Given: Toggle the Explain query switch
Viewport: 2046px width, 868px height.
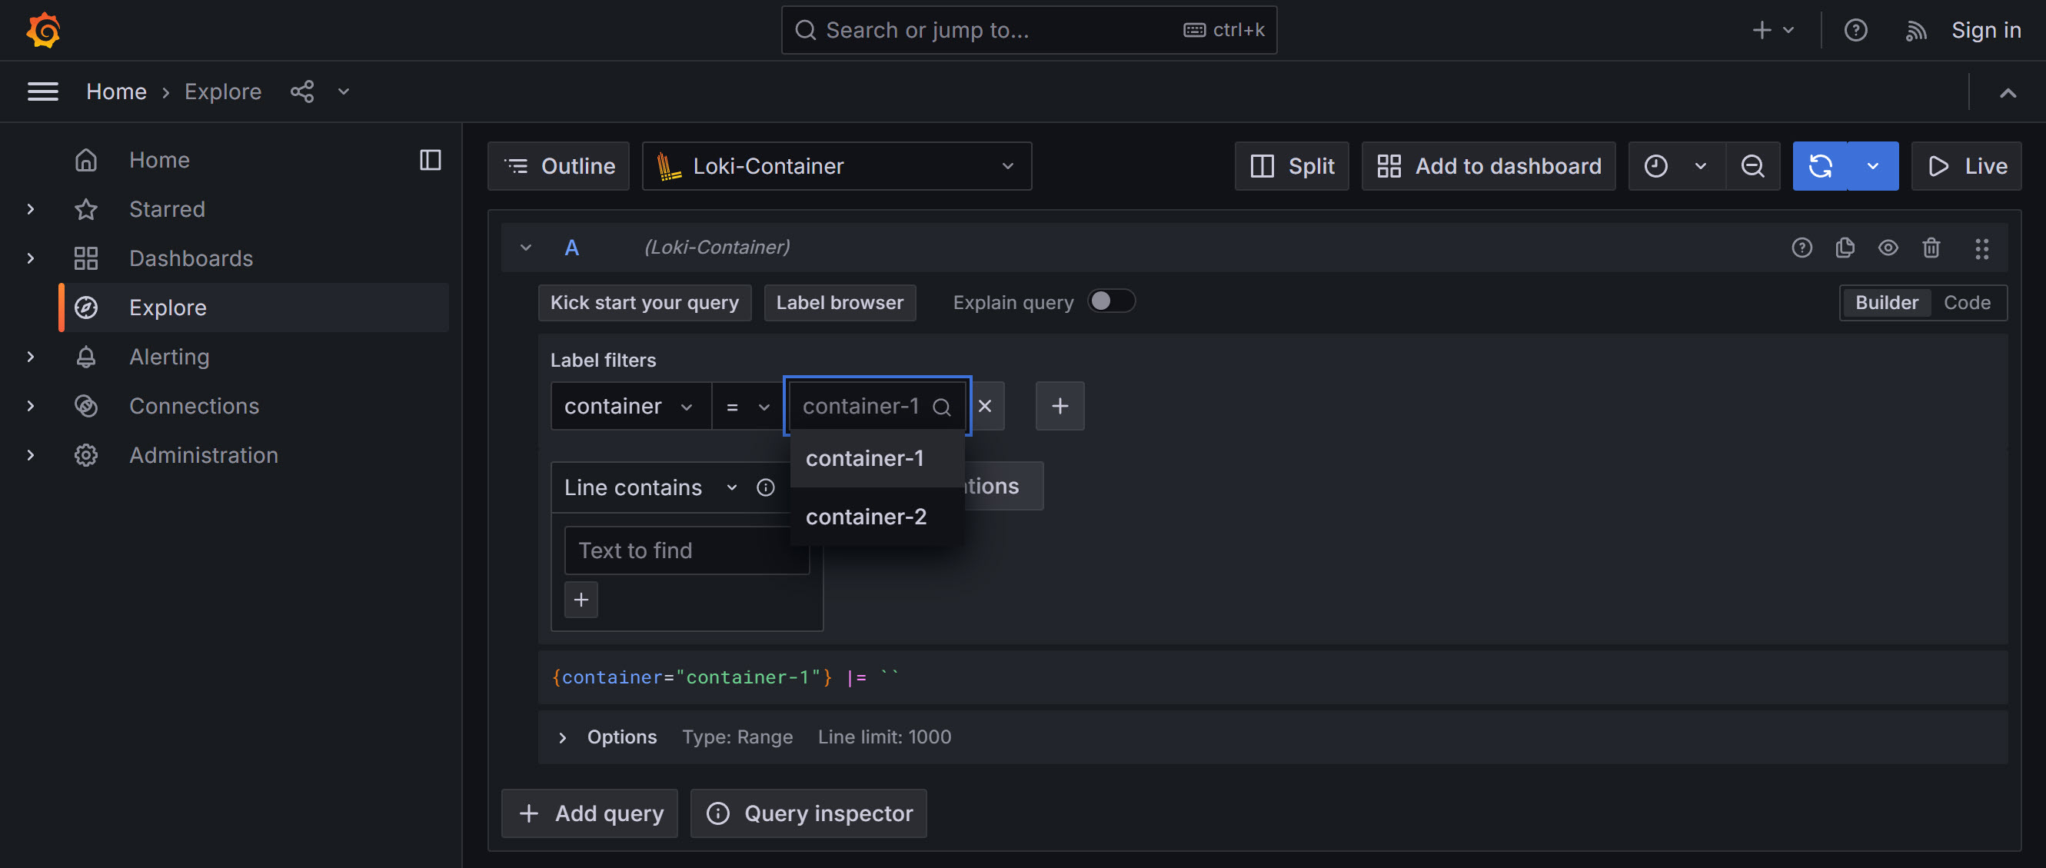Looking at the screenshot, I should click(x=1110, y=302).
